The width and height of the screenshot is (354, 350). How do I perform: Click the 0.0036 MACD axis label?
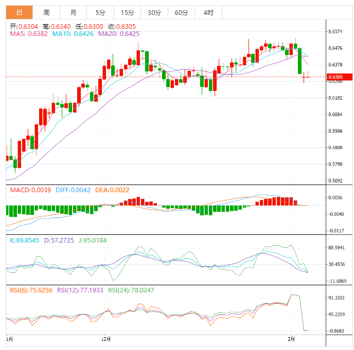coord(335,198)
